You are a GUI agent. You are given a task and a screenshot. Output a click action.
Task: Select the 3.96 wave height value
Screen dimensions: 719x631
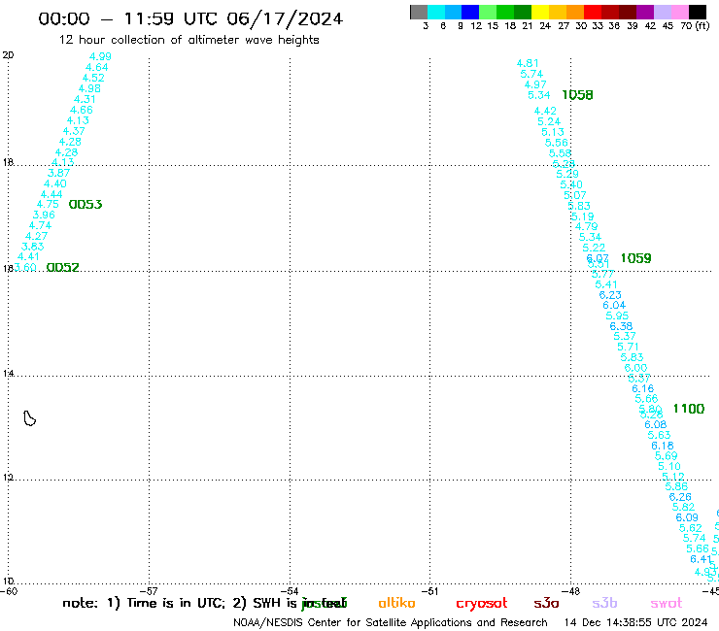[44, 215]
